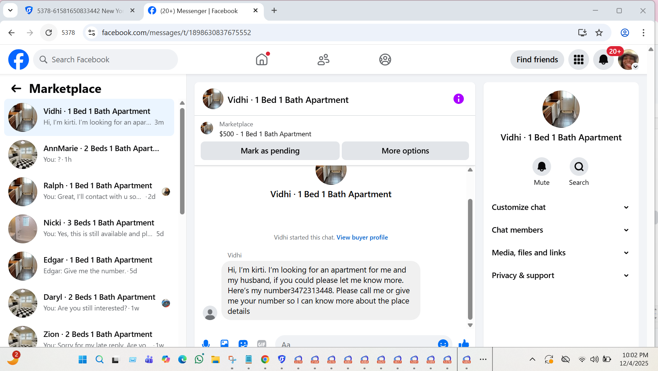Open the emoji picker in message box
Viewport: 658px width, 371px height.
(x=443, y=343)
